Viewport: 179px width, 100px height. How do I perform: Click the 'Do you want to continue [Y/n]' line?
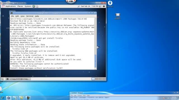coord(27,62)
